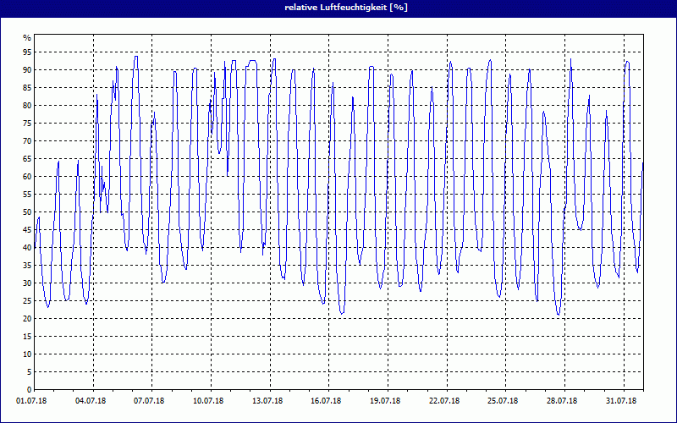Click the '75' y-axis value
The image size is (677, 423).
(27, 123)
